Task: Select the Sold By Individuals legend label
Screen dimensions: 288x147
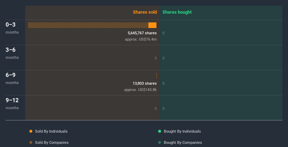Action: (51, 131)
